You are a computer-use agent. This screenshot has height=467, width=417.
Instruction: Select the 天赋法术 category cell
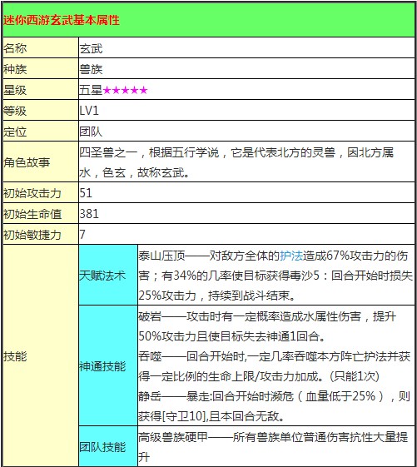tap(108, 275)
